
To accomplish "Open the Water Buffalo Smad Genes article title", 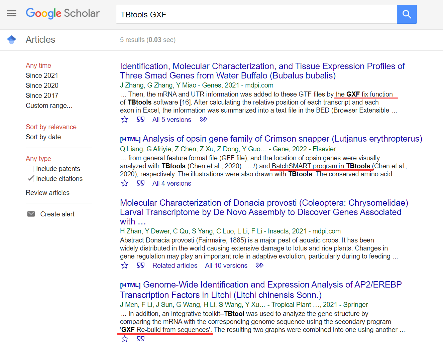I will click(x=262, y=71).
